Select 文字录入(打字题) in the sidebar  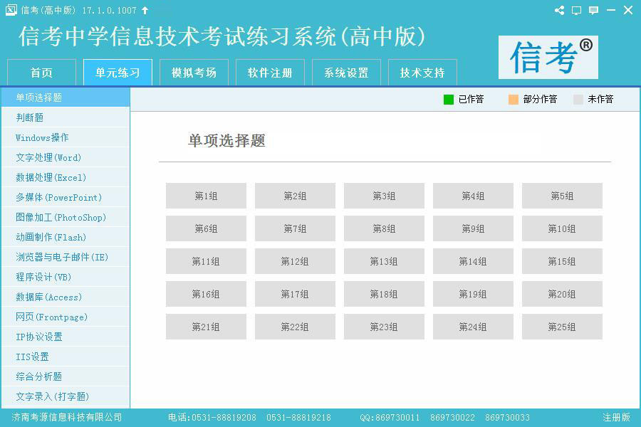click(x=52, y=396)
